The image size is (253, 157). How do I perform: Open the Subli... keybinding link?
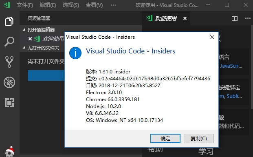tap(234, 96)
